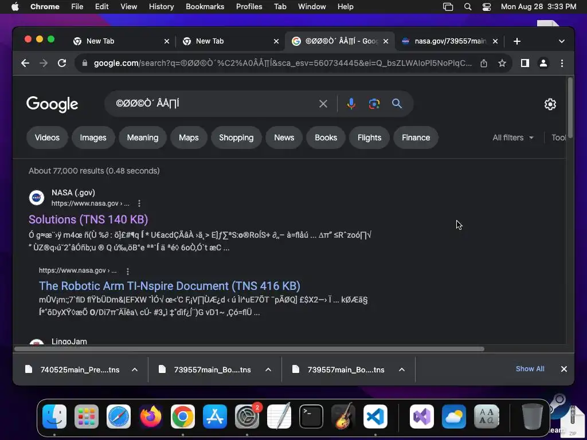Viewport: 587px width, 440px height.
Task: Filter results by News
Action: tap(284, 137)
